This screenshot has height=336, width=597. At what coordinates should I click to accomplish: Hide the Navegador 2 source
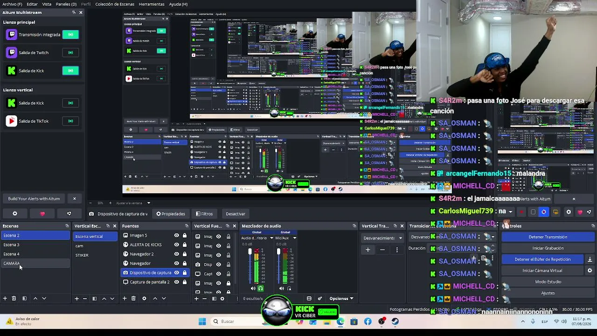176,254
